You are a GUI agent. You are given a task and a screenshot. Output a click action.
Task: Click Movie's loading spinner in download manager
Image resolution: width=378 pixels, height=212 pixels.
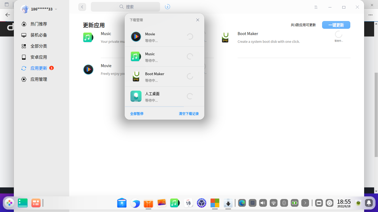click(x=190, y=36)
